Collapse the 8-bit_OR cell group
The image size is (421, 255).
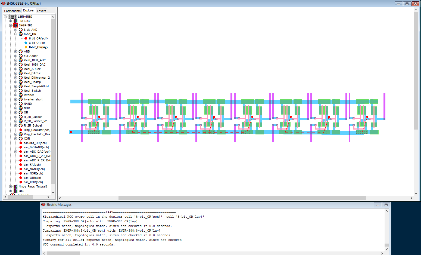click(16, 34)
